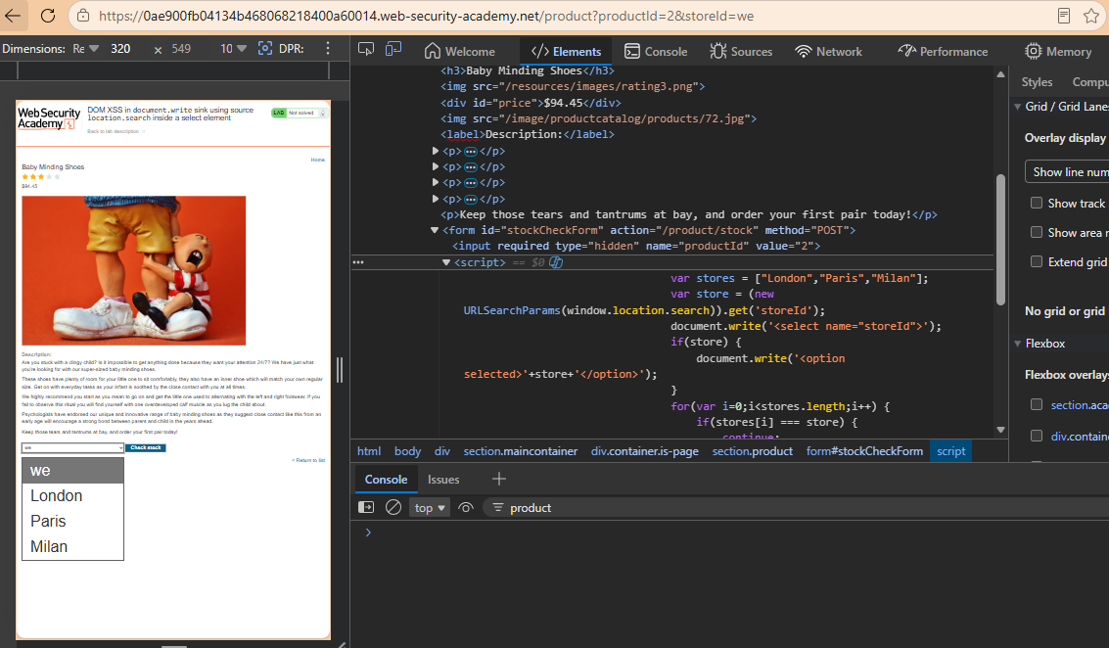Open the Console tab in DevTools

(x=656, y=52)
